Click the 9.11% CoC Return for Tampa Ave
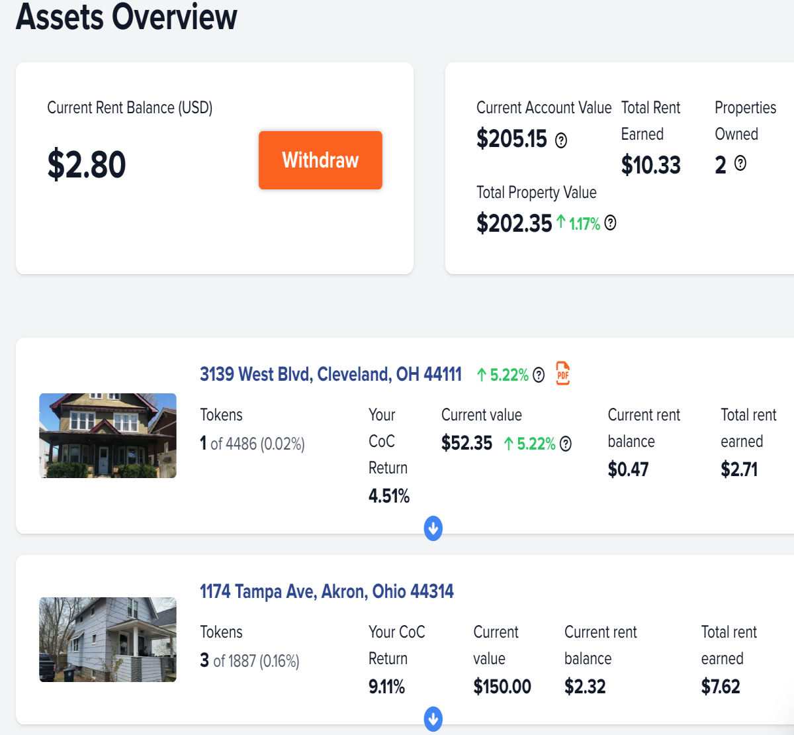This screenshot has height=735, width=794. tap(386, 687)
